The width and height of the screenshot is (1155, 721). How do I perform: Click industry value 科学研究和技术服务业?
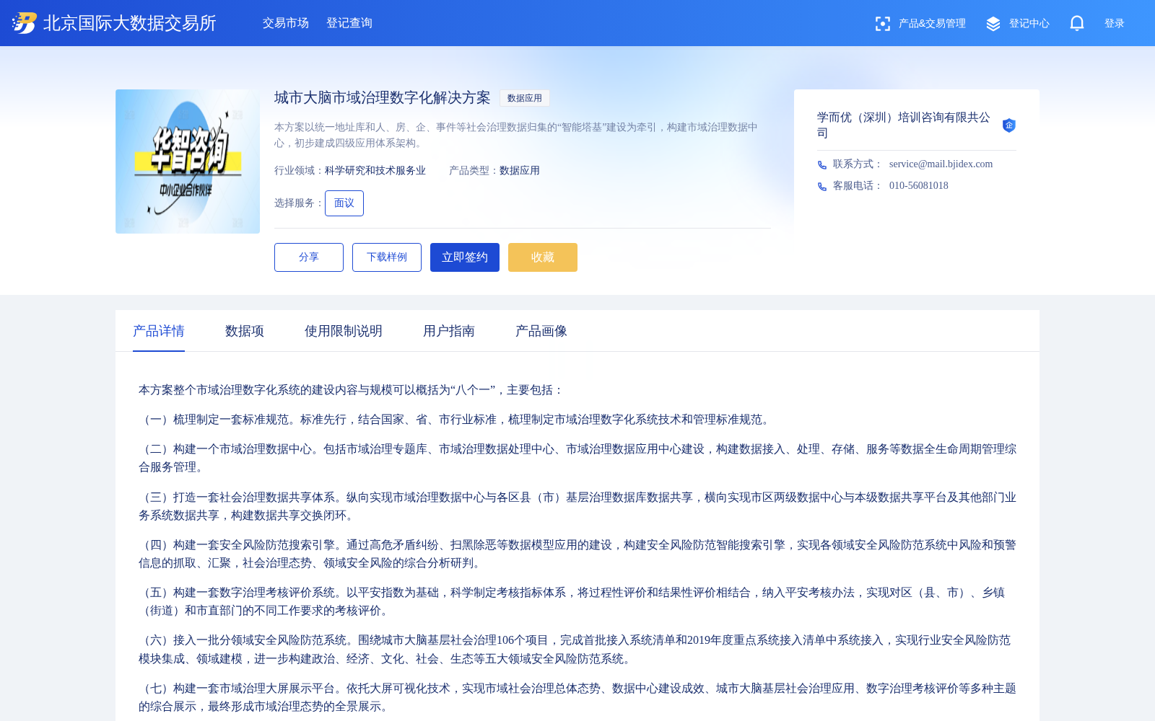[375, 171]
